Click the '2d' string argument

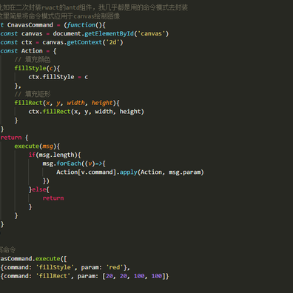point(112,42)
